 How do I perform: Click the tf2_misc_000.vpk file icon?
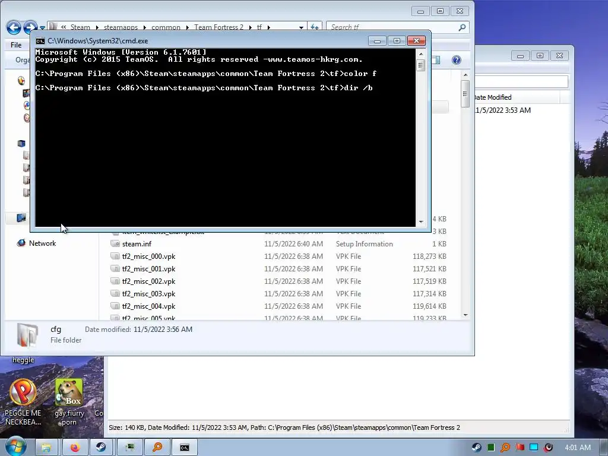tap(115, 256)
